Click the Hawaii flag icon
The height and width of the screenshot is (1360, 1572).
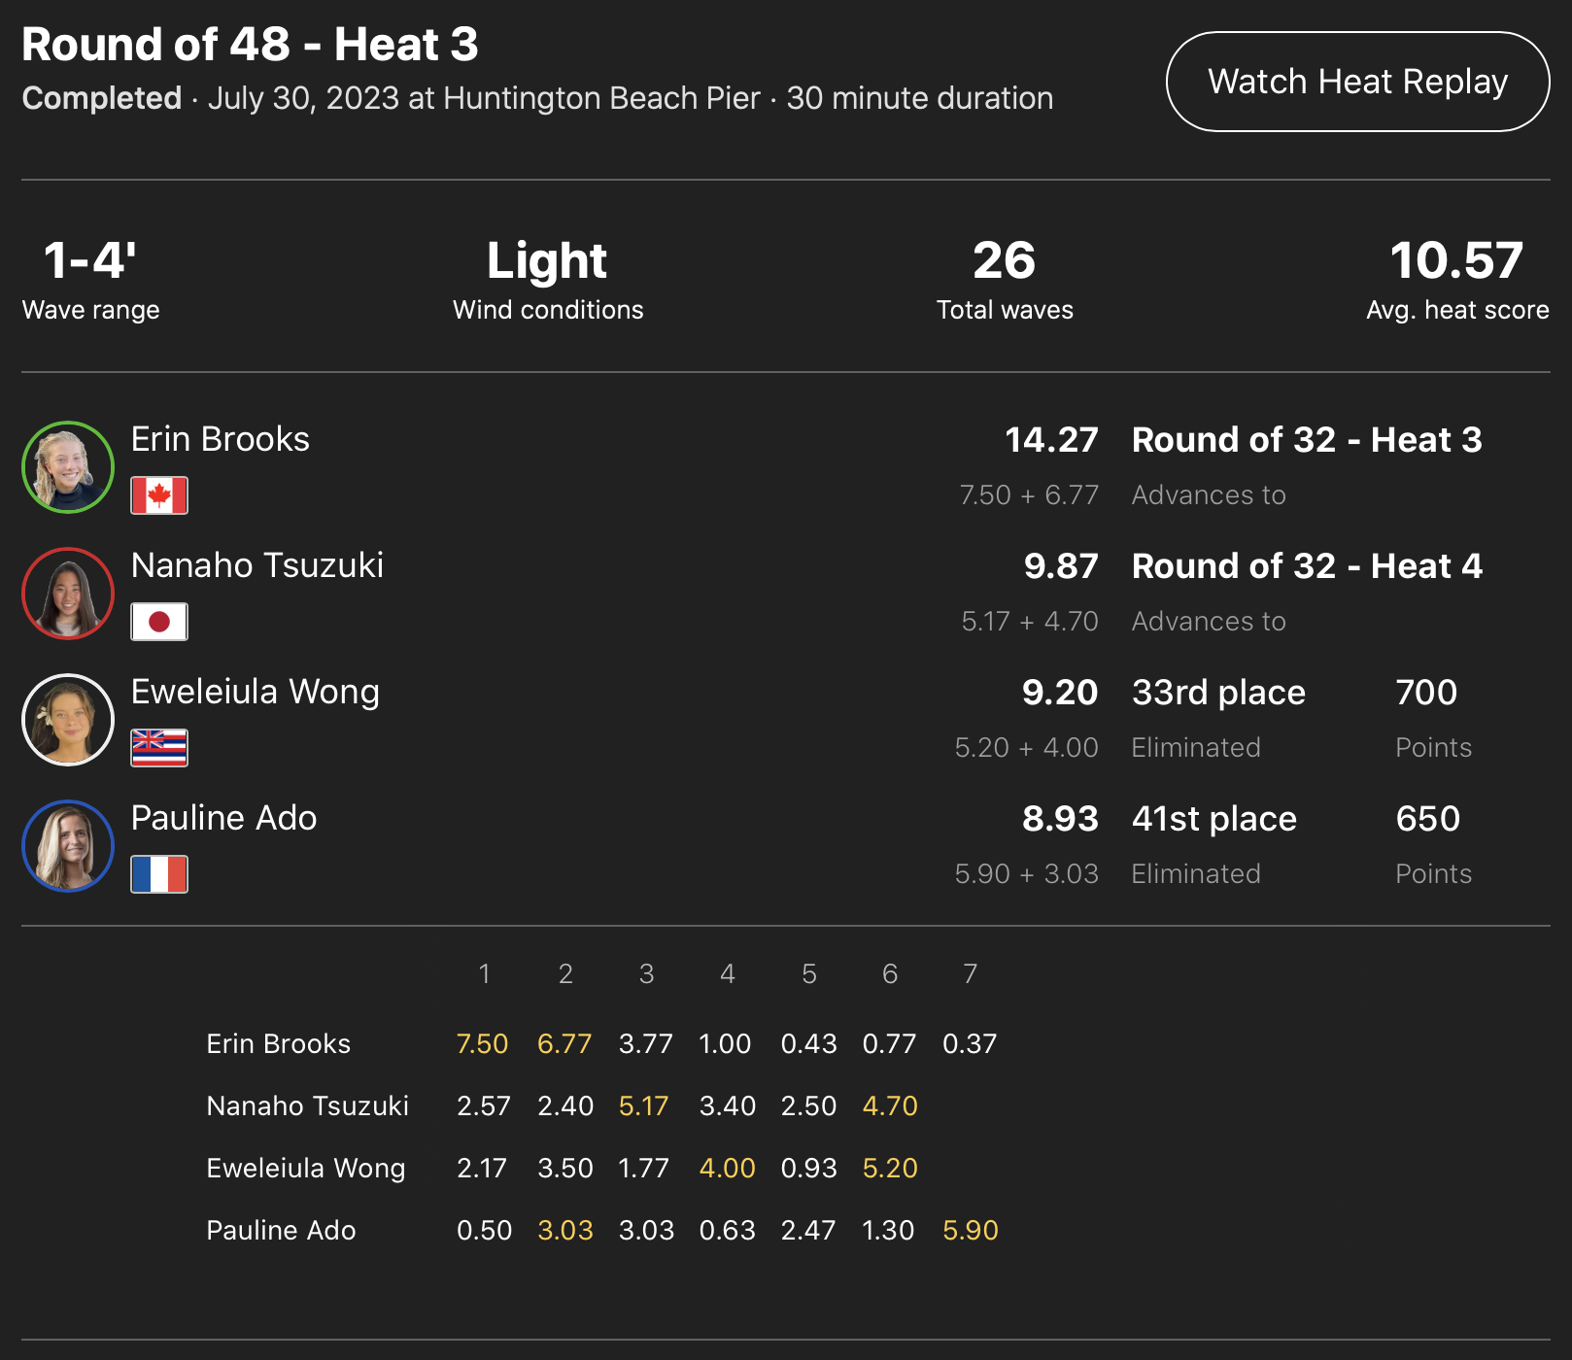coord(159,748)
